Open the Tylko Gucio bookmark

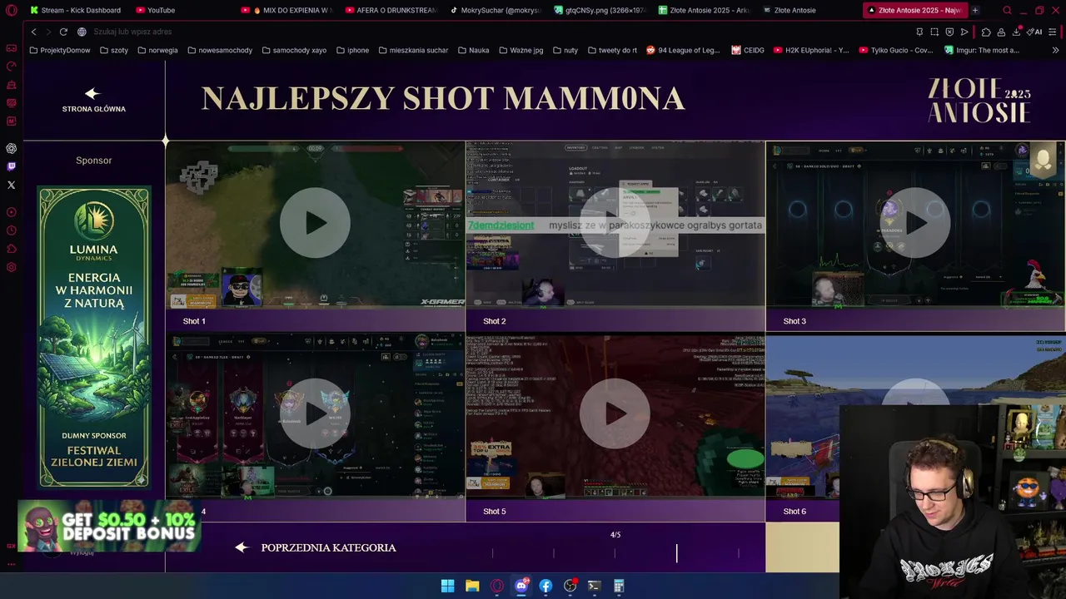[896, 50]
